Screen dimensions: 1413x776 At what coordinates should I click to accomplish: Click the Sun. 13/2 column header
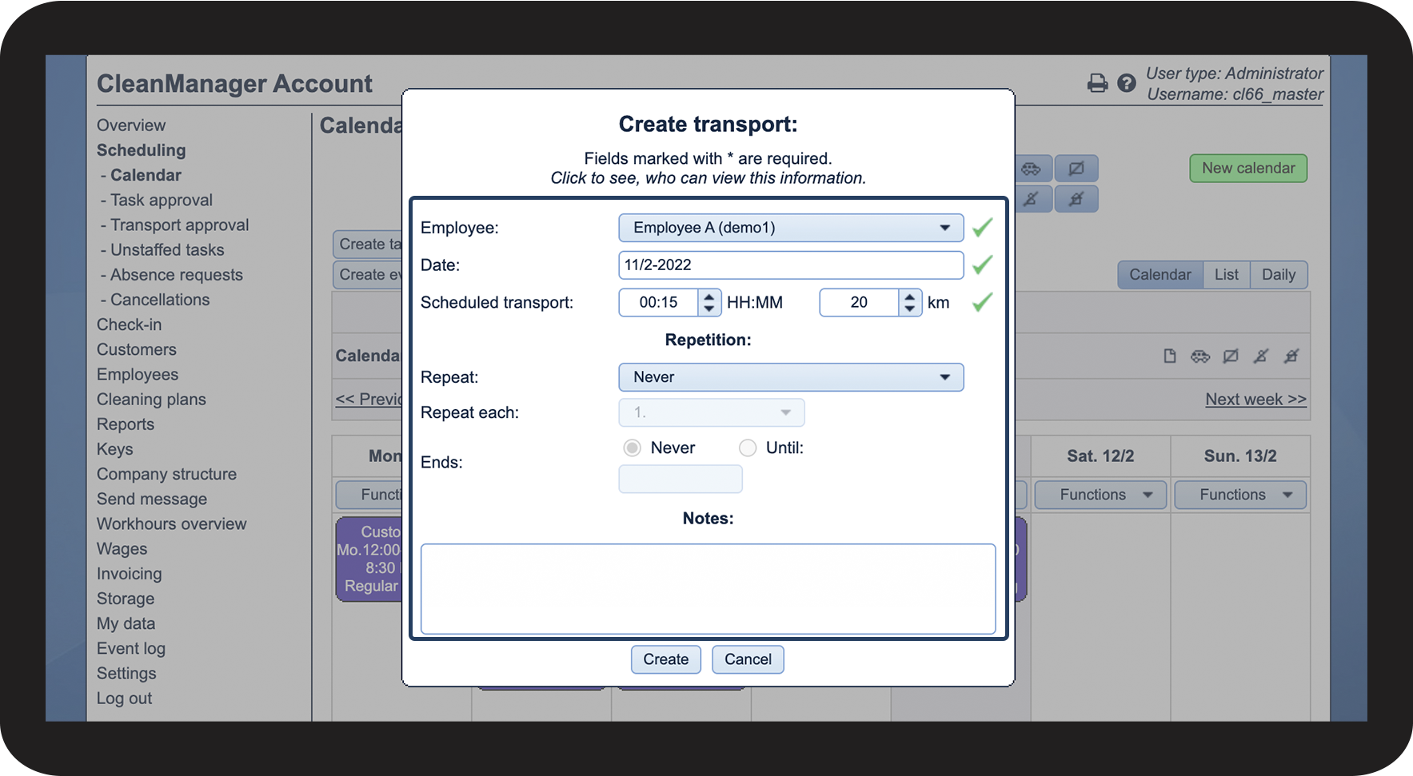1240,456
